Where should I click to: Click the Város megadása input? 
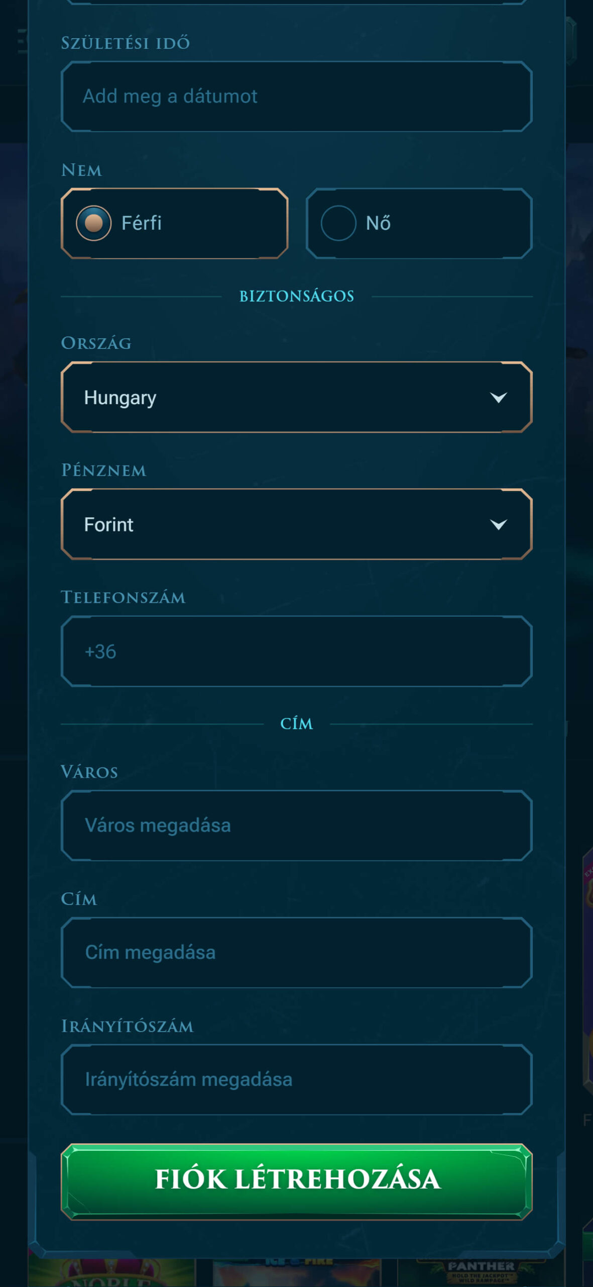(296, 825)
